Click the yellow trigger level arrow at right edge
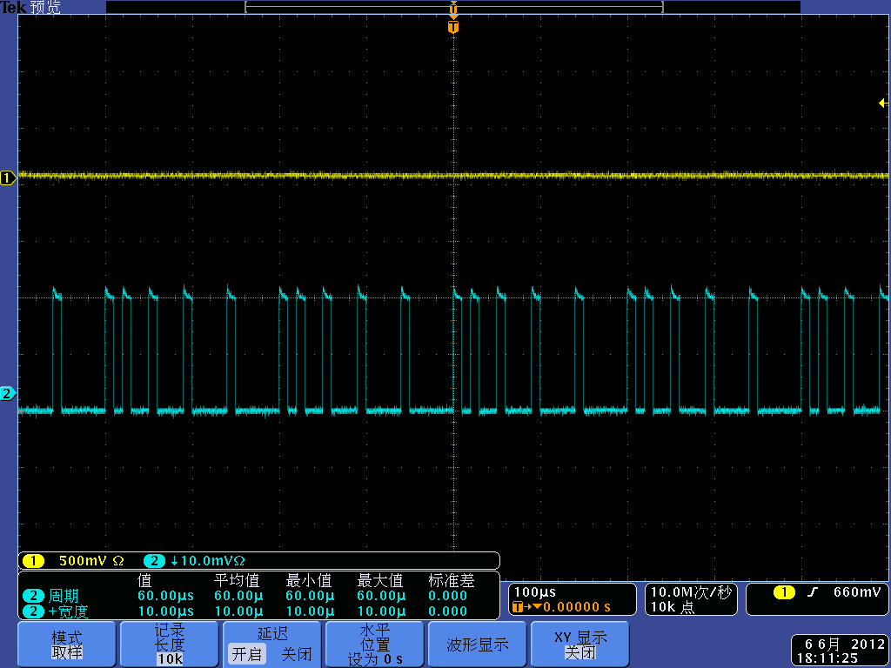Image resolution: width=891 pixels, height=668 pixels. point(883,104)
